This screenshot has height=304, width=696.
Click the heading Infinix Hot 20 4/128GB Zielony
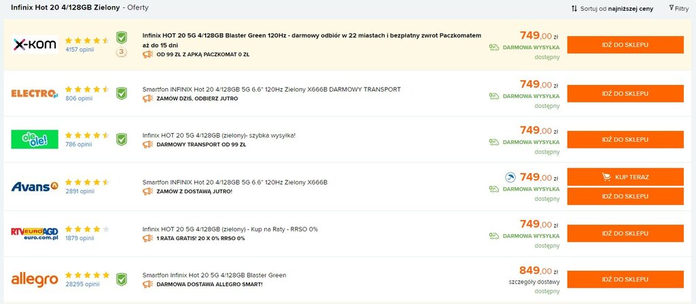click(65, 7)
